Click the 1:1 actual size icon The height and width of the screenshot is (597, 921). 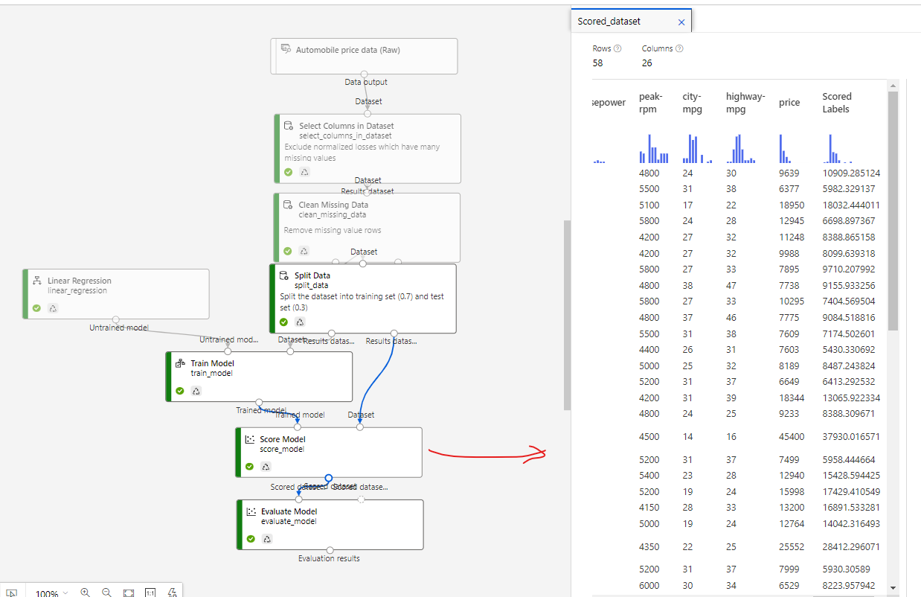pos(150,592)
